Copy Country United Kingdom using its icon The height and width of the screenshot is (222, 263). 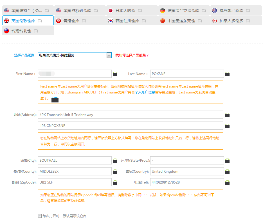[227, 172]
